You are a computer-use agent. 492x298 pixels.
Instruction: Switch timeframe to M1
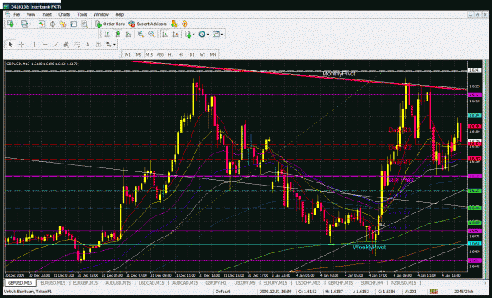[128, 54]
